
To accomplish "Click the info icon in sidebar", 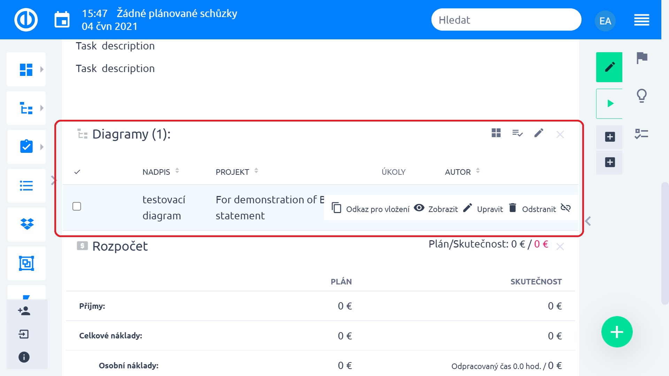I will (24, 357).
